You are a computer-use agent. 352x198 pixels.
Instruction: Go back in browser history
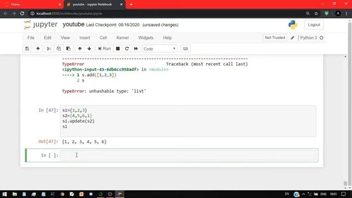(x=5, y=13)
